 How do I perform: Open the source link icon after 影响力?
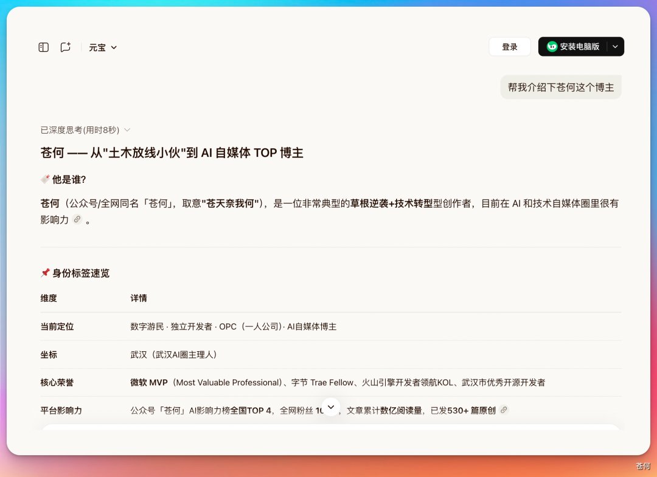point(77,219)
